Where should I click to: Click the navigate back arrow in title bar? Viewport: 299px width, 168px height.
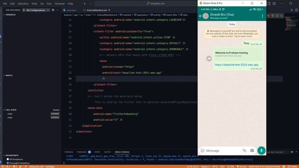tap(85, 4)
